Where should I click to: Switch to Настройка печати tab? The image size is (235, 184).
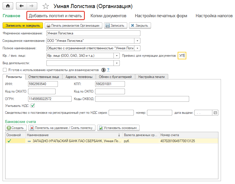[x=152, y=77]
